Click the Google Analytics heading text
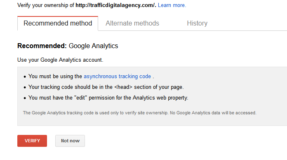The height and width of the screenshot is (160, 287). click(93, 46)
